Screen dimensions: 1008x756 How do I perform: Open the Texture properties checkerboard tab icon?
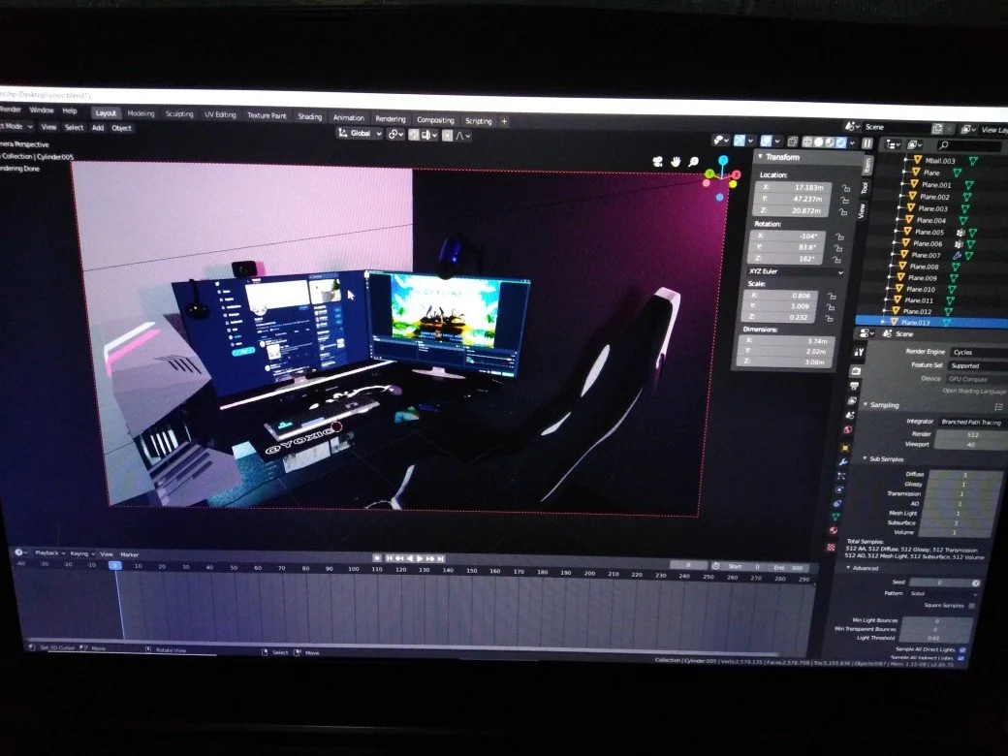[832, 547]
